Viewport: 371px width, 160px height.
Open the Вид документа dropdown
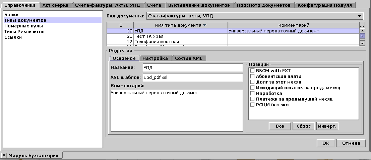pos(360,16)
